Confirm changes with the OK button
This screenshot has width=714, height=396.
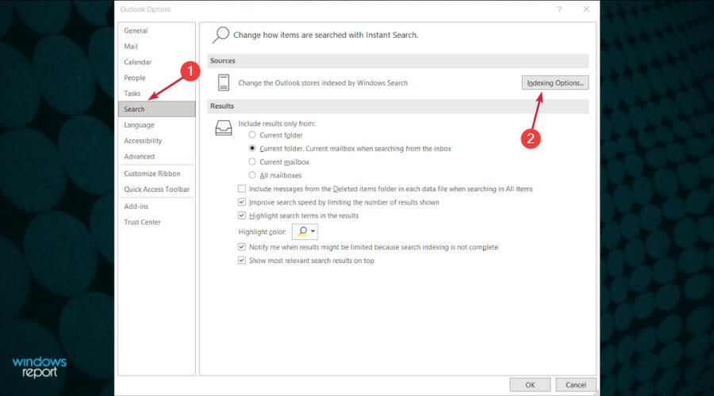pos(530,385)
